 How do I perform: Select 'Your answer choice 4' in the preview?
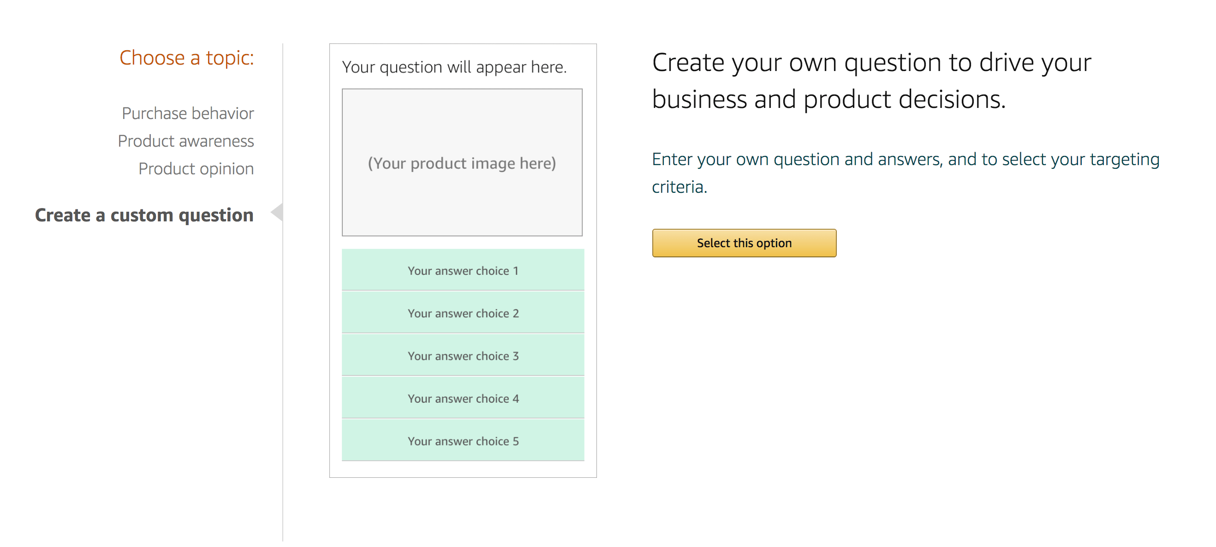coord(463,398)
